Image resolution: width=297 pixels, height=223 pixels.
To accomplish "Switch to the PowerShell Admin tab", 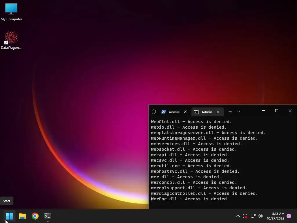I will click(171, 112).
